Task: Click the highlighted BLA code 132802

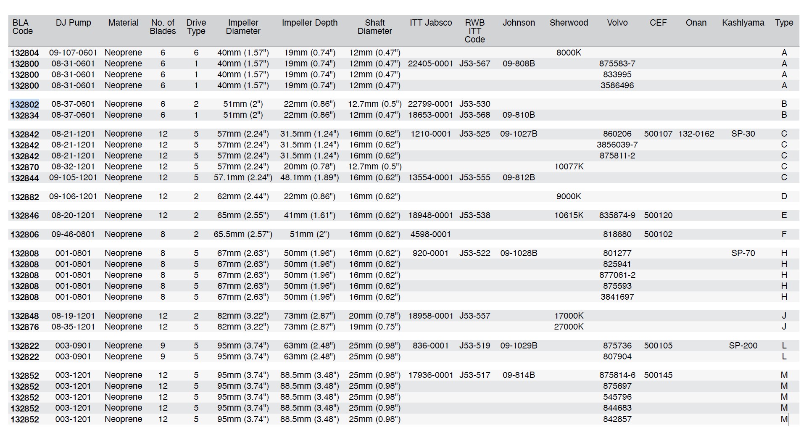Action: click(x=25, y=104)
